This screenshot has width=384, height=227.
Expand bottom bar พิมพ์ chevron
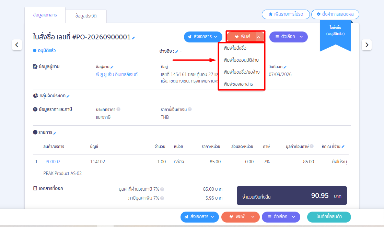click(253, 217)
